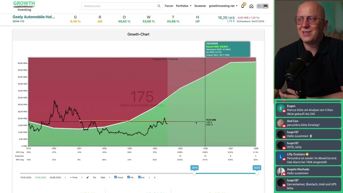Click the O score 48,62 %
Viewport: 343px width, 193px height.
(x=124, y=21)
